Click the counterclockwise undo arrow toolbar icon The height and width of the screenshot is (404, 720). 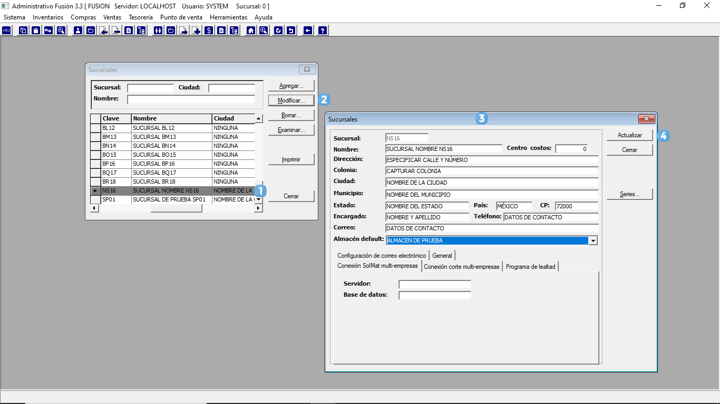tap(291, 31)
